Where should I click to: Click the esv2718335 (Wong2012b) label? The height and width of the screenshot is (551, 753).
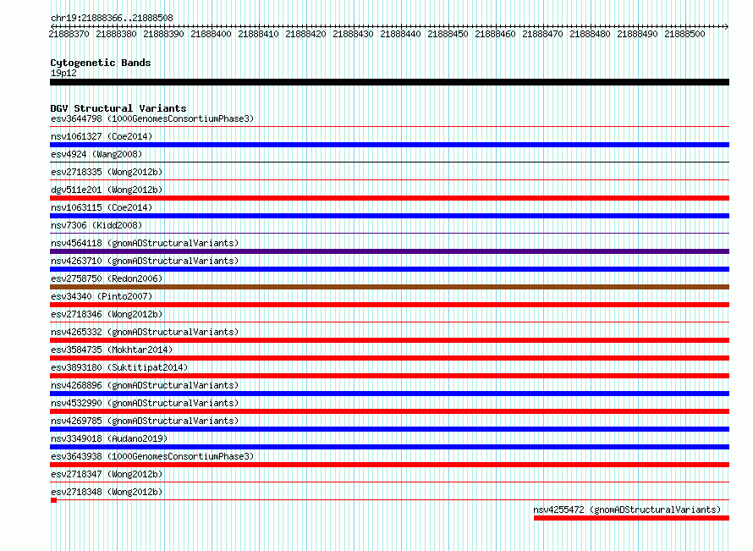click(107, 172)
